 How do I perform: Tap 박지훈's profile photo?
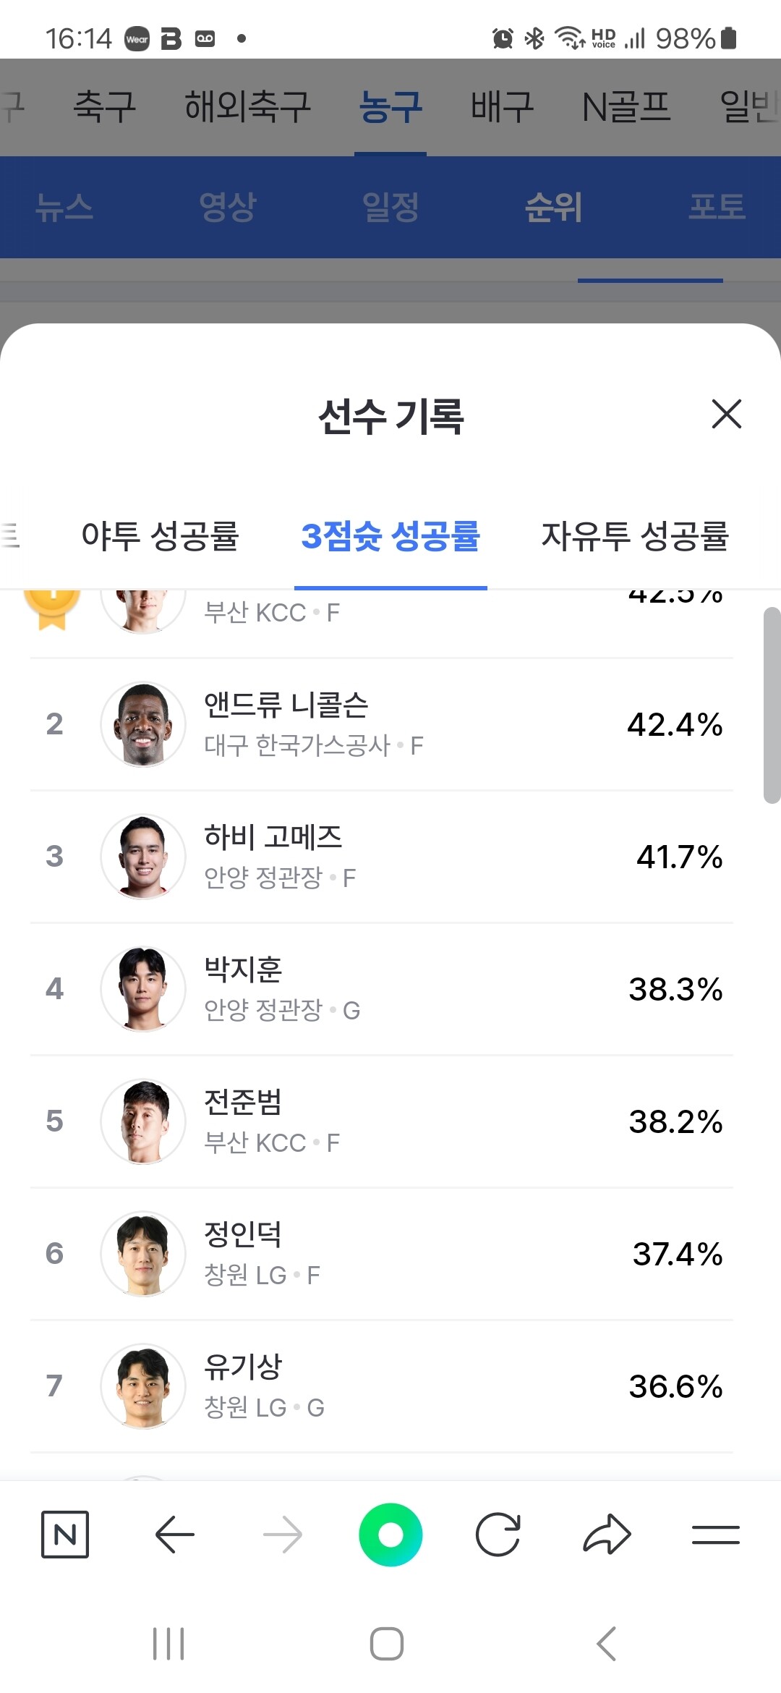pos(143,989)
